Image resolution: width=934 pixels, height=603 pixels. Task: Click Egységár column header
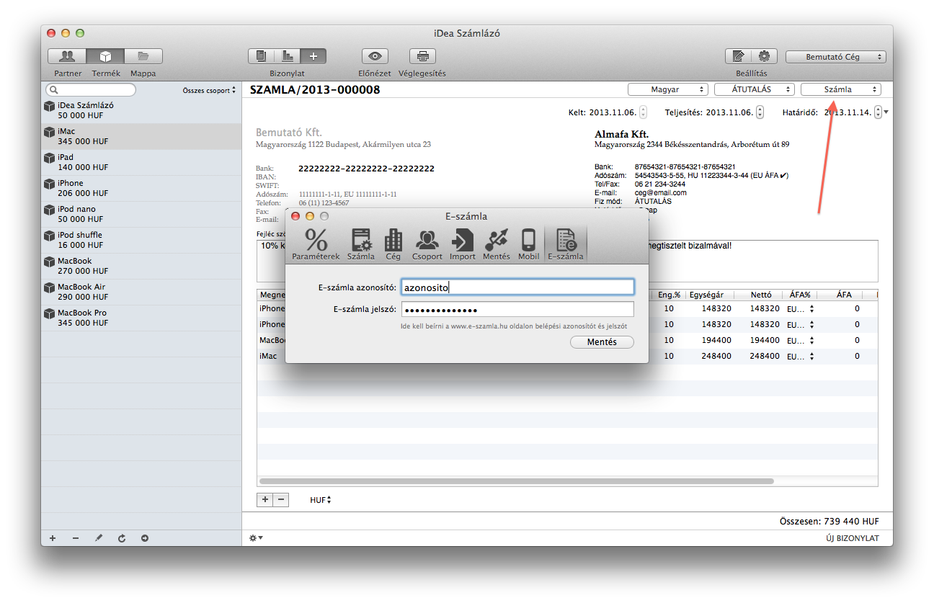(x=706, y=295)
